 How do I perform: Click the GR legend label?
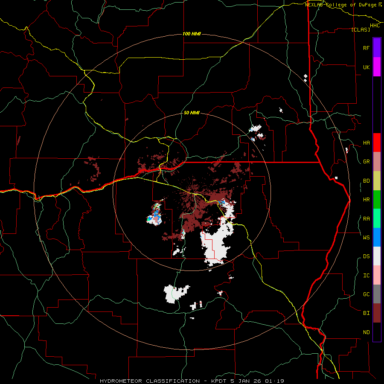click(366, 162)
